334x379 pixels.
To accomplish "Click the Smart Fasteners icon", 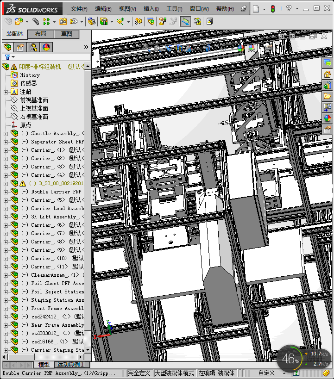I will point(63,21).
